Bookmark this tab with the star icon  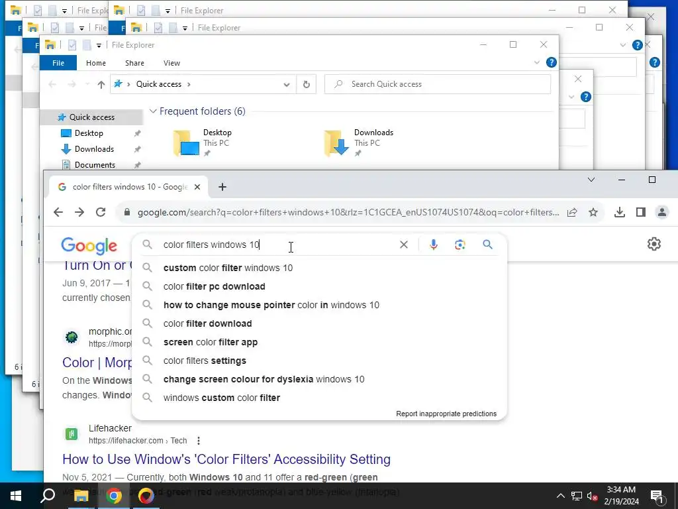(593, 212)
